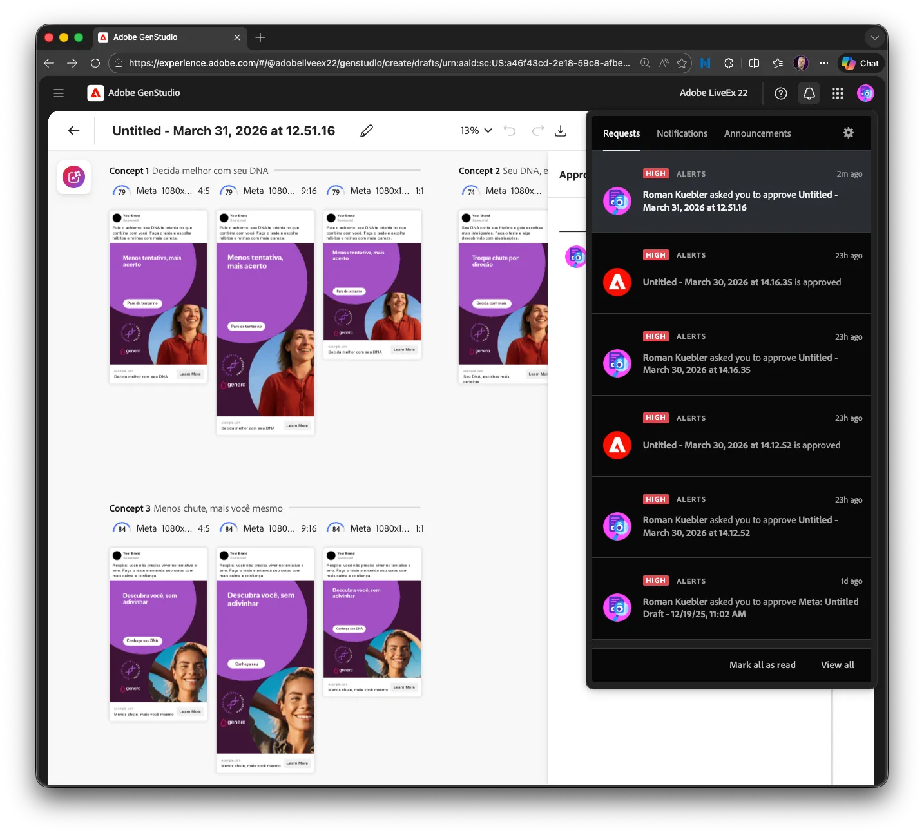The height and width of the screenshot is (835, 924).
Task: Open the user profile avatar in the GenStudio header
Action: (x=865, y=93)
